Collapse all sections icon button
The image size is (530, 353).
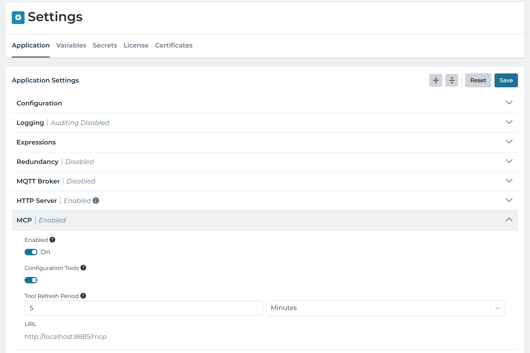pos(436,80)
